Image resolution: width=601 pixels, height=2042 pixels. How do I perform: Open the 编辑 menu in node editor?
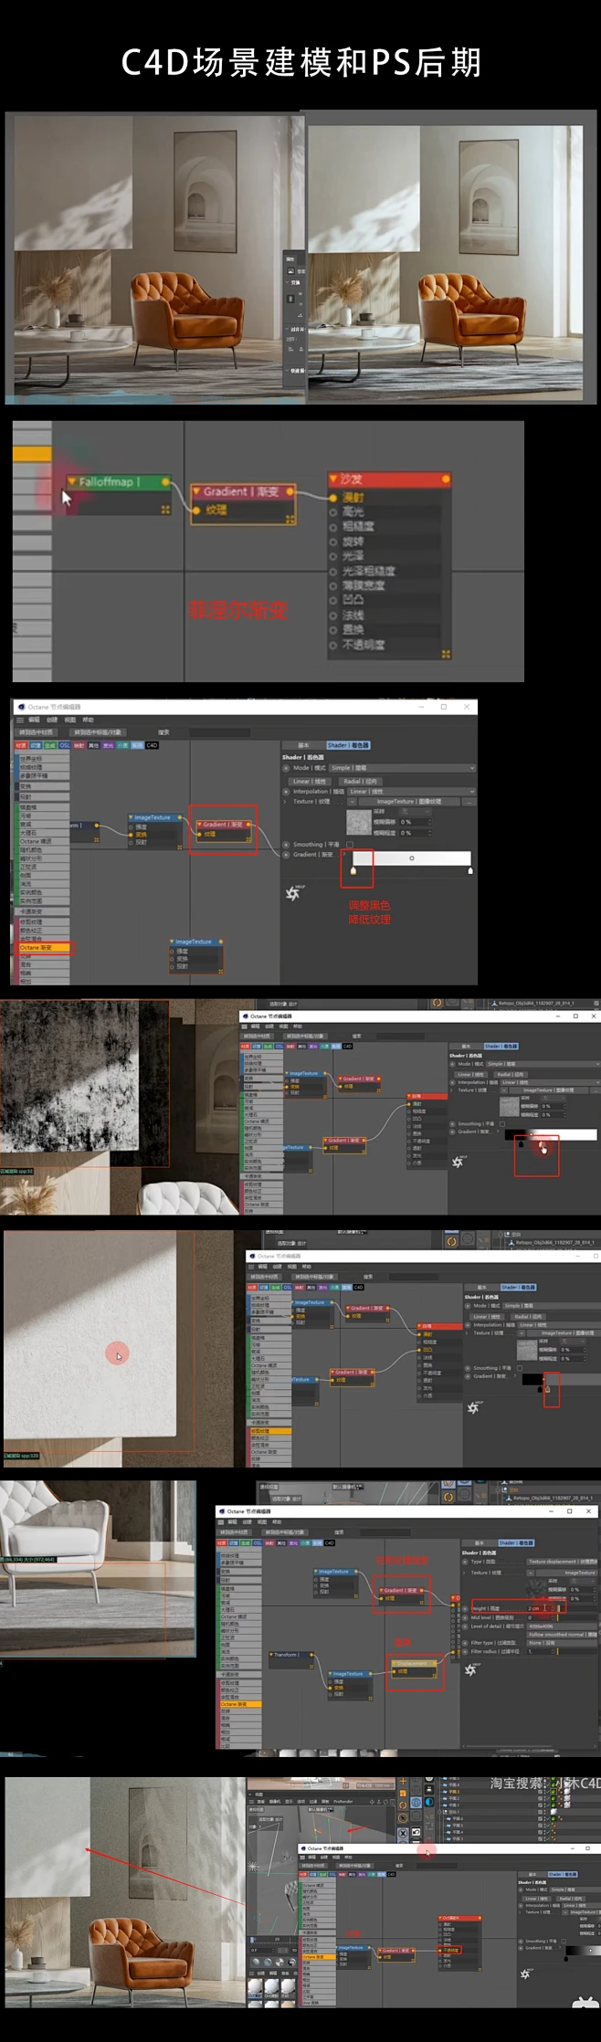tap(34, 720)
